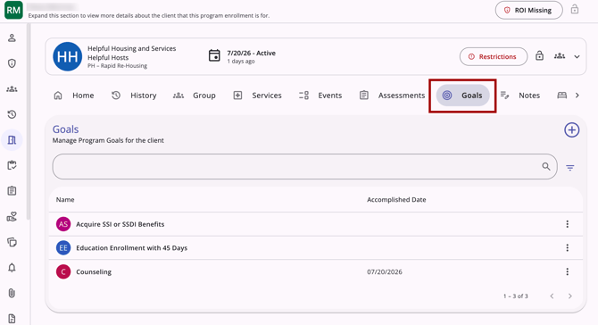Click the enrollment lock icon beside Restrictions
This screenshot has height=325, width=598.
[539, 55]
